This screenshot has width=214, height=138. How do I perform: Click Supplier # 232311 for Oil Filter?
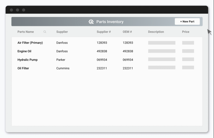pyautogui.click(x=102, y=68)
